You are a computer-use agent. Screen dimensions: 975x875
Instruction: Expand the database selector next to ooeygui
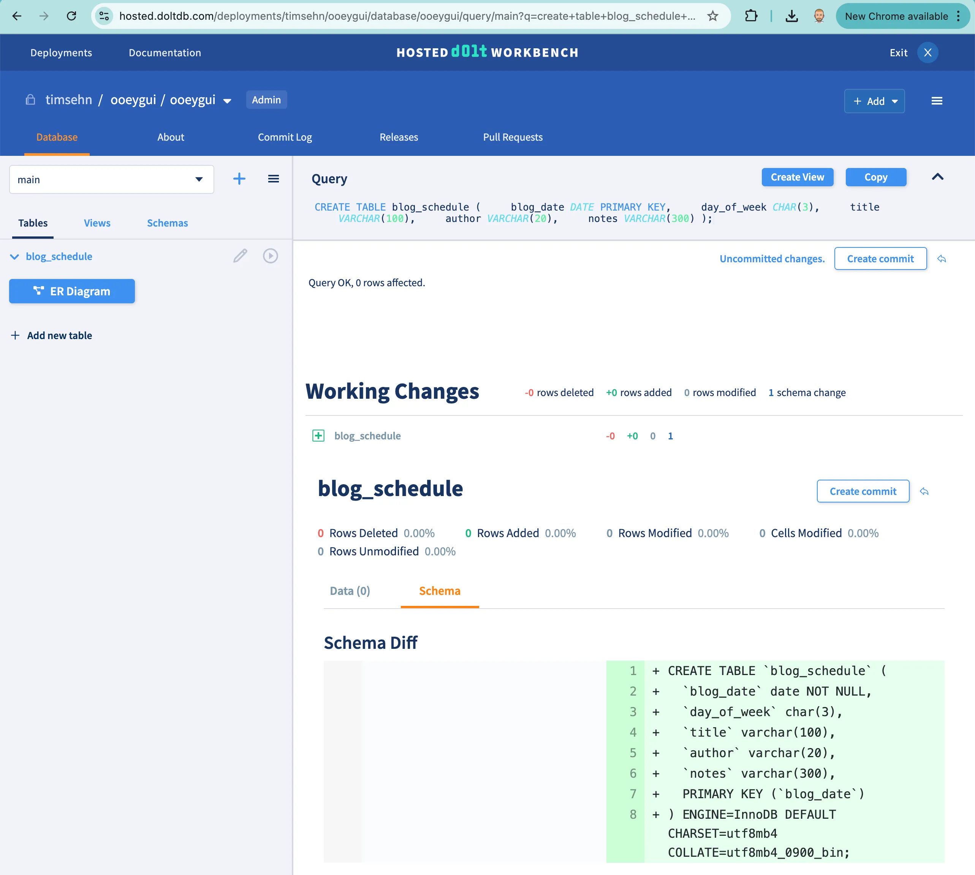[x=228, y=100]
